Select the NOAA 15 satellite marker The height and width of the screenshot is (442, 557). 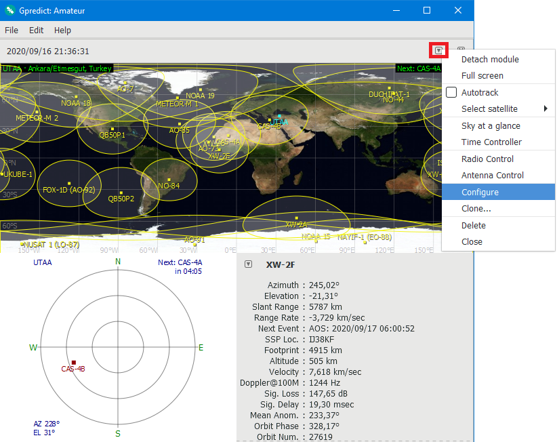coord(316,241)
